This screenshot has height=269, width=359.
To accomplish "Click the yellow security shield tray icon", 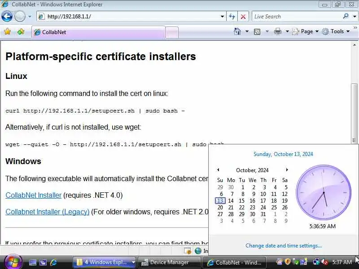I will pos(288,261).
